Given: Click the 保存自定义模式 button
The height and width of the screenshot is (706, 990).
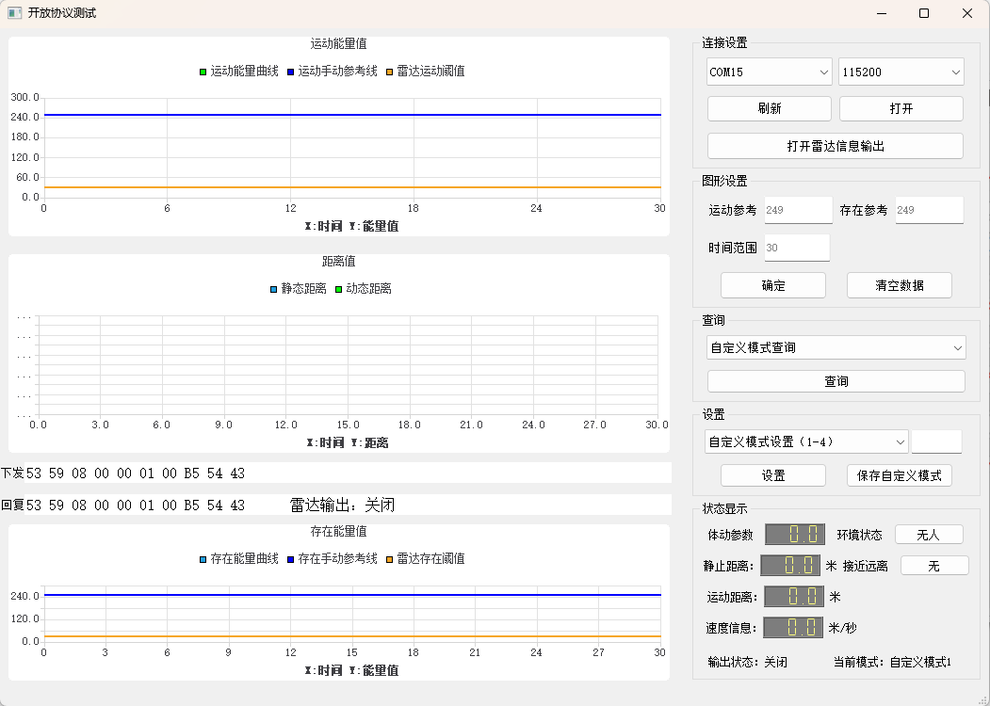Looking at the screenshot, I should coord(899,475).
